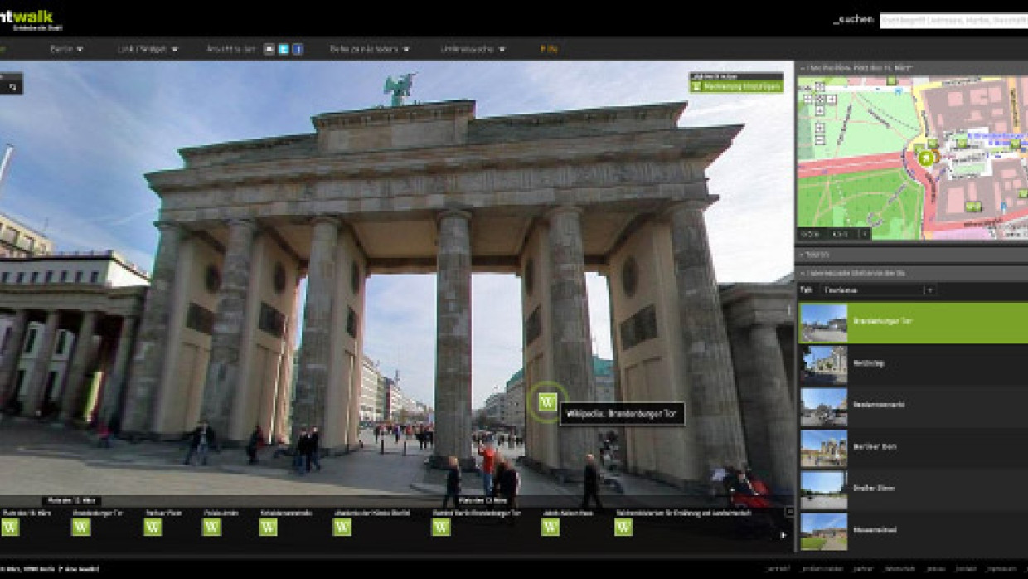
Task: Change the Titel selection from Tourismus
Action: pos(930,291)
